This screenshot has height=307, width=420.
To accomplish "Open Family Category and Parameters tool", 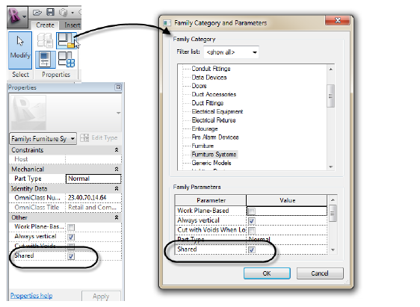I will [x=67, y=40].
